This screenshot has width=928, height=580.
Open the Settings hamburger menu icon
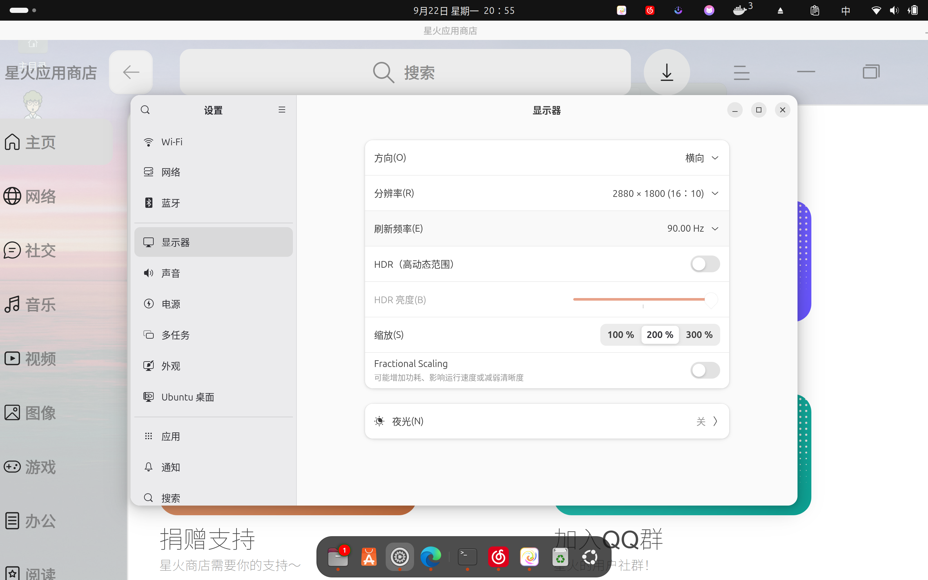click(282, 110)
